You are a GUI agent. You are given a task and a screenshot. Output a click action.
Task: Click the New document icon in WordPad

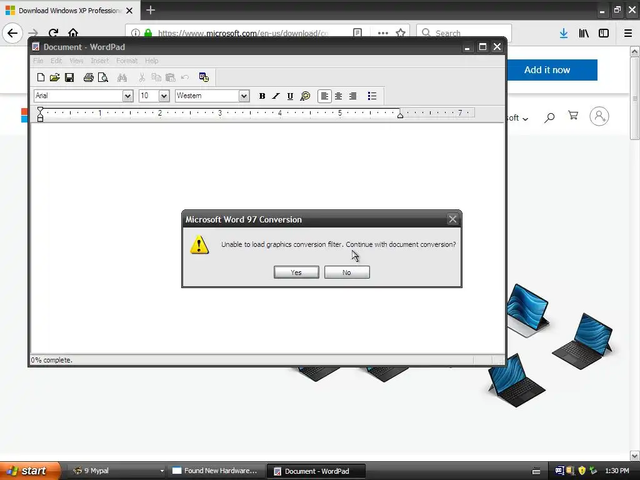[41, 77]
